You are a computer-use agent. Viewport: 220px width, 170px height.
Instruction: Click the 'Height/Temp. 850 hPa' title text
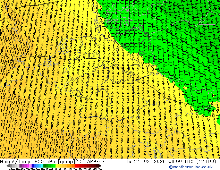[28, 162]
